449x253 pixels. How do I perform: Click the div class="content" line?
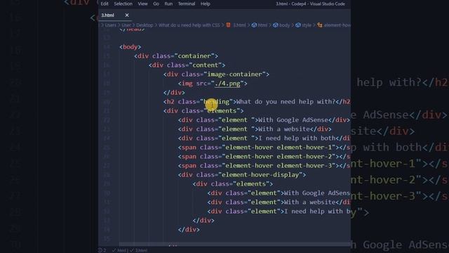pos(187,65)
